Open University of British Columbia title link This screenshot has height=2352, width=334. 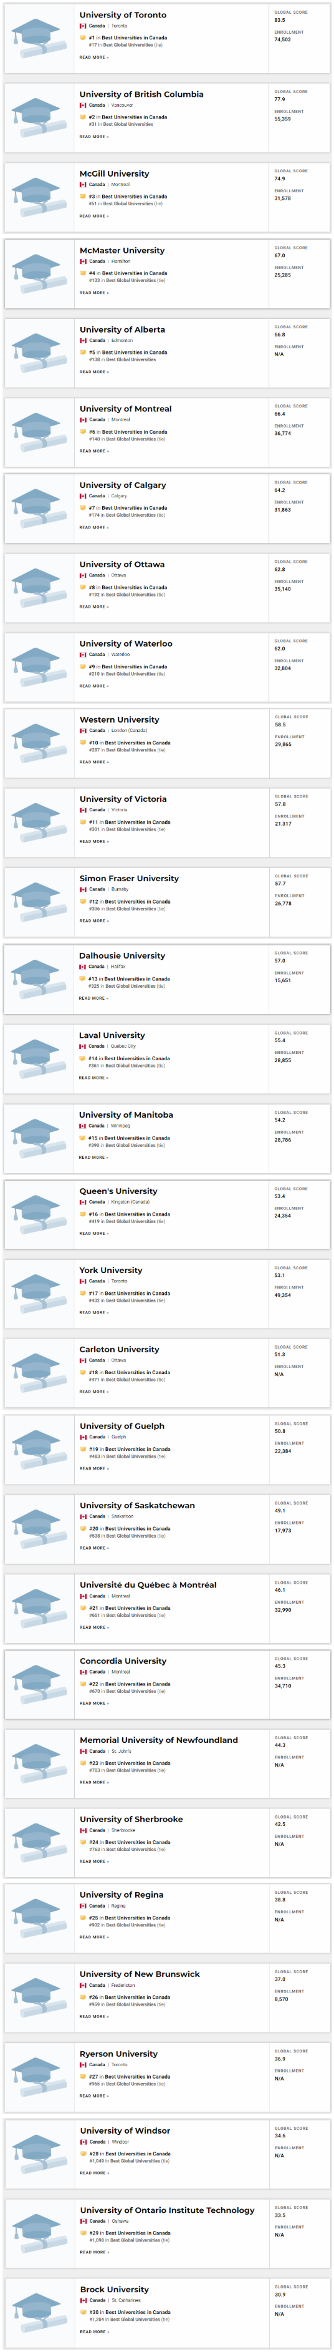pyautogui.click(x=141, y=94)
